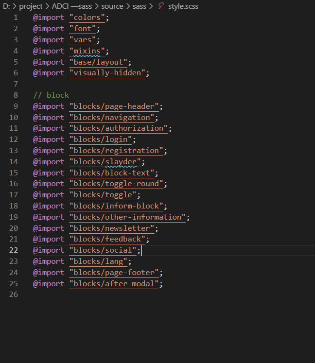
Task: Expand chevron after 'ADCI —sass' in breadcrumb
Action: (97, 6)
